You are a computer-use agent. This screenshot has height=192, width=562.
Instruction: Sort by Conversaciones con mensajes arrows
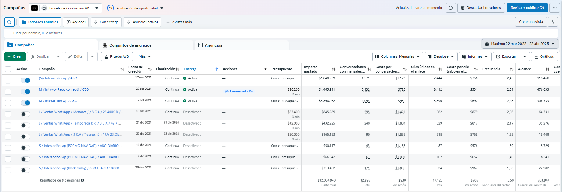coord(369,69)
